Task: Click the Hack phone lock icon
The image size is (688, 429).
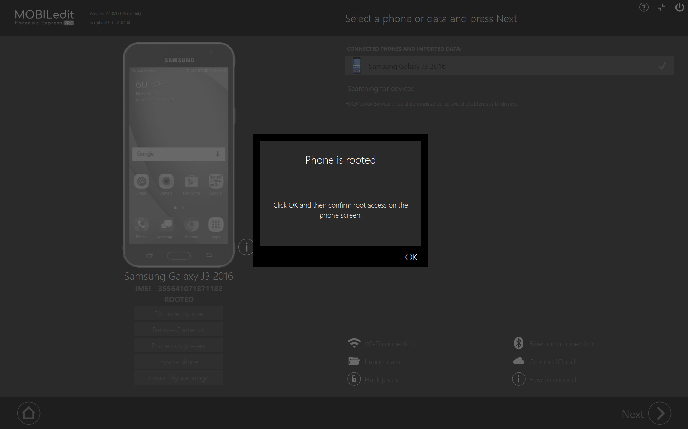Action: point(354,379)
